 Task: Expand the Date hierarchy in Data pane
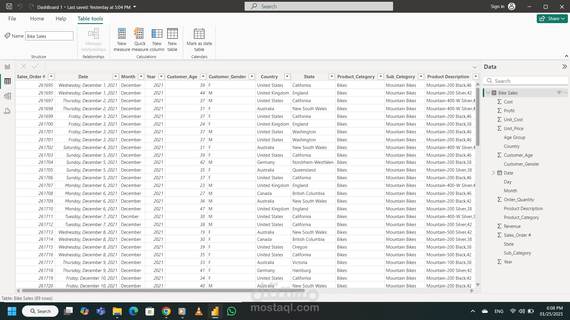[x=493, y=173]
